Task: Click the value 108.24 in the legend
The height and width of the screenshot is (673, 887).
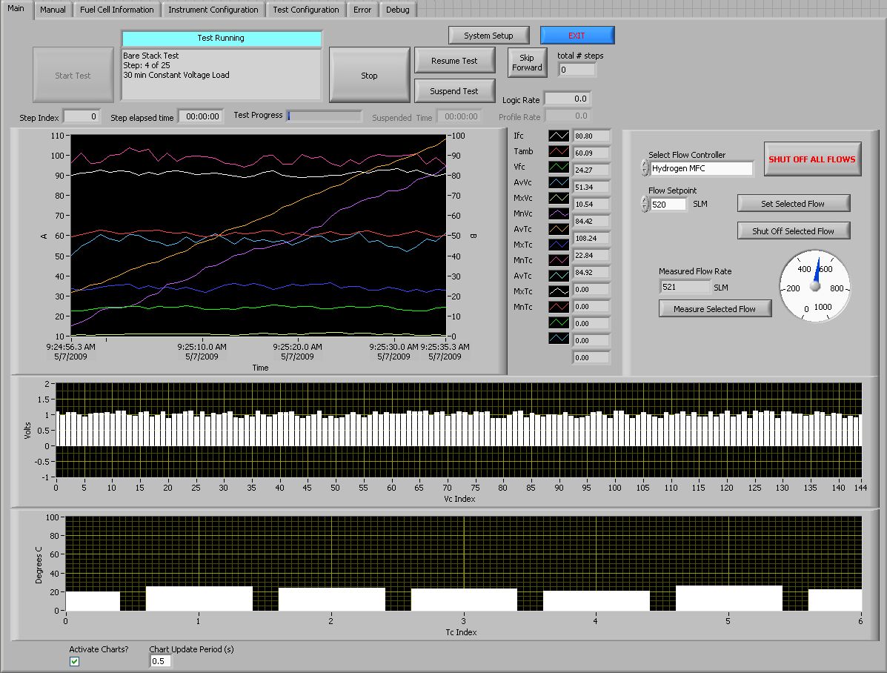Action: coord(592,239)
